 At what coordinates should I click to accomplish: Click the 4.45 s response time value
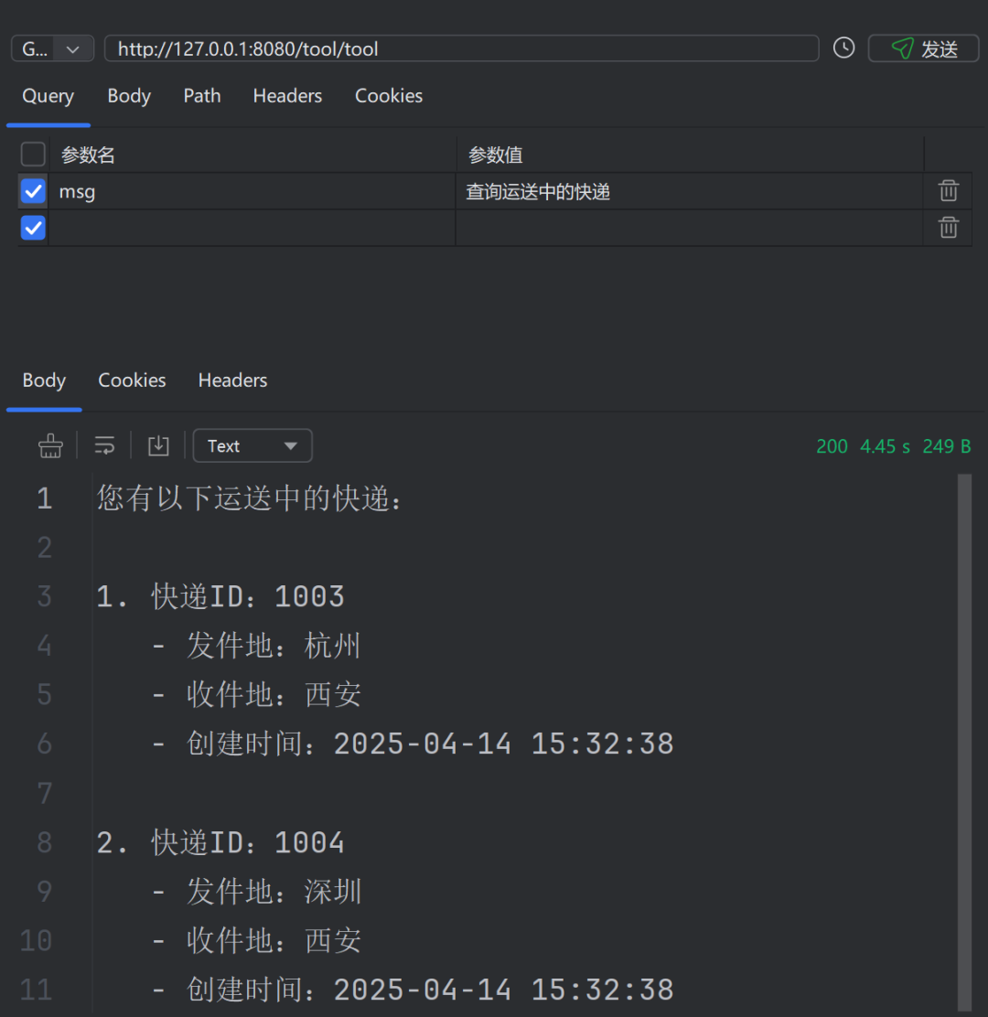pos(884,446)
